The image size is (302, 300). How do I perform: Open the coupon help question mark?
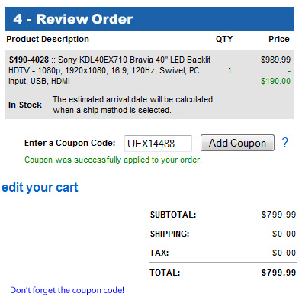coord(285,142)
